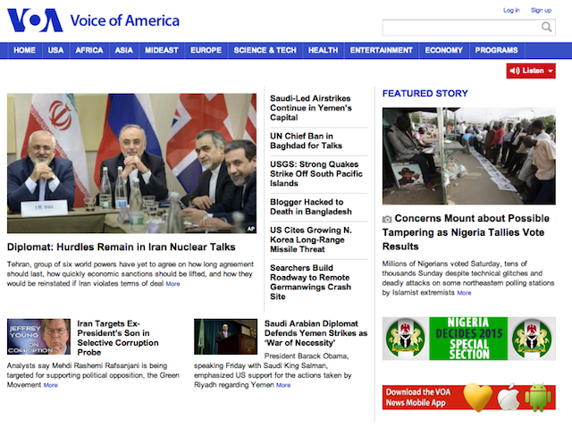Click the speaker icon on Listen button
Screen dimensions: 572x427
click(x=515, y=71)
